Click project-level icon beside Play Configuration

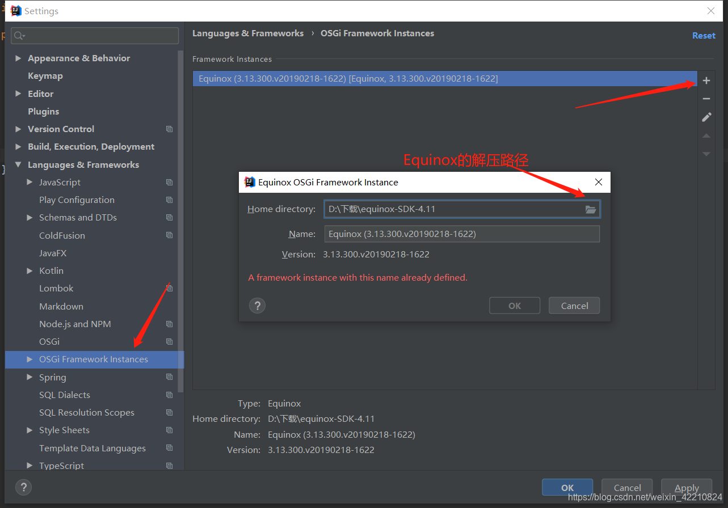click(x=169, y=200)
